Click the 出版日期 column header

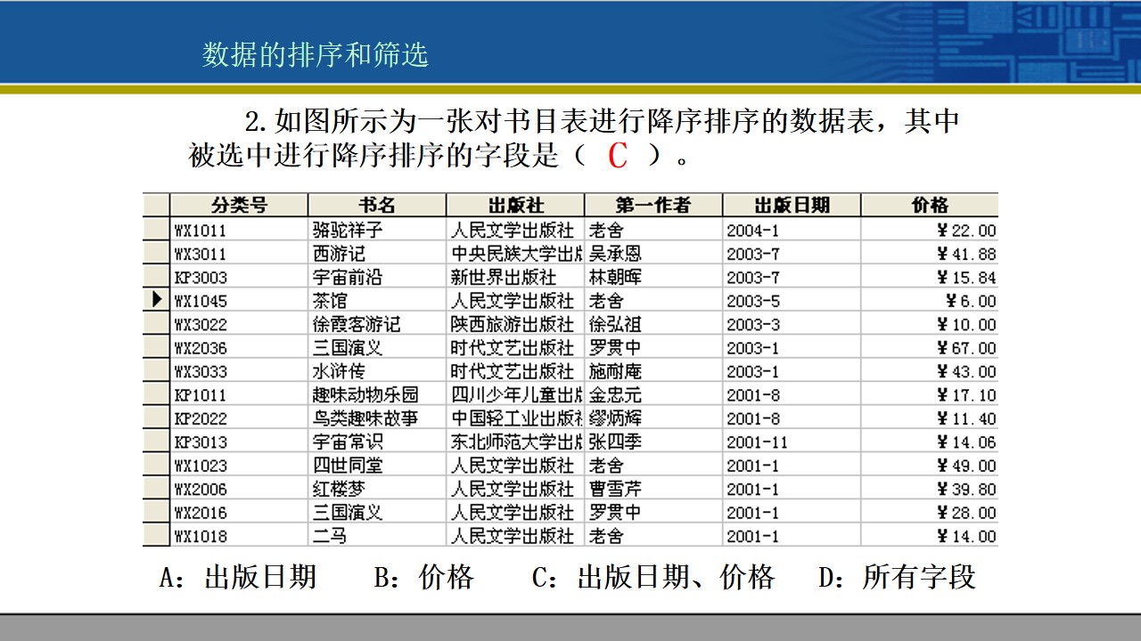(792, 205)
